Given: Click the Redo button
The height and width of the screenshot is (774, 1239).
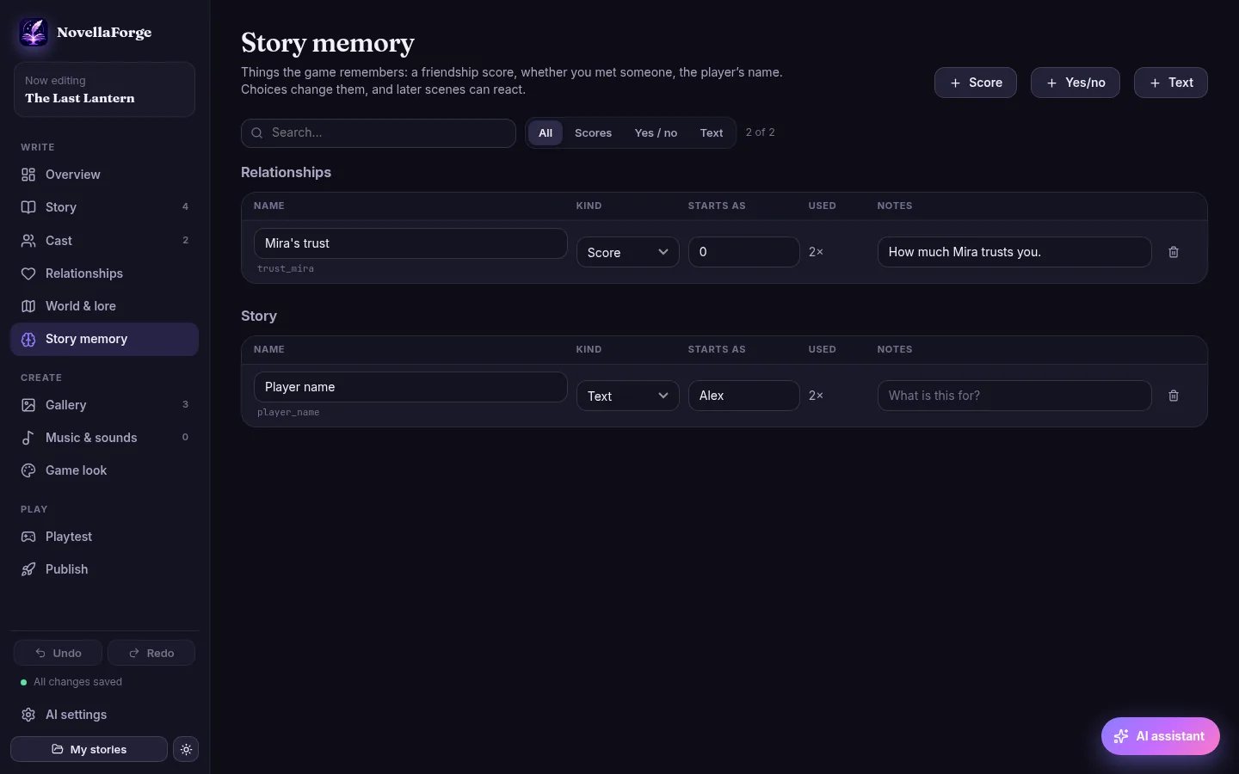Looking at the screenshot, I should tap(151, 653).
